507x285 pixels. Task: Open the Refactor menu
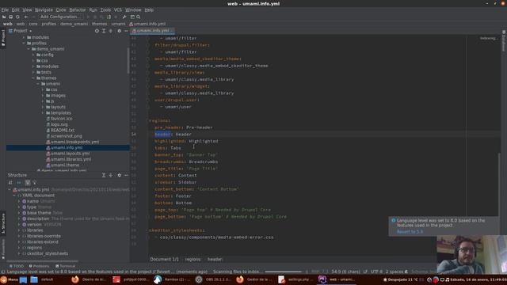[x=78, y=10]
